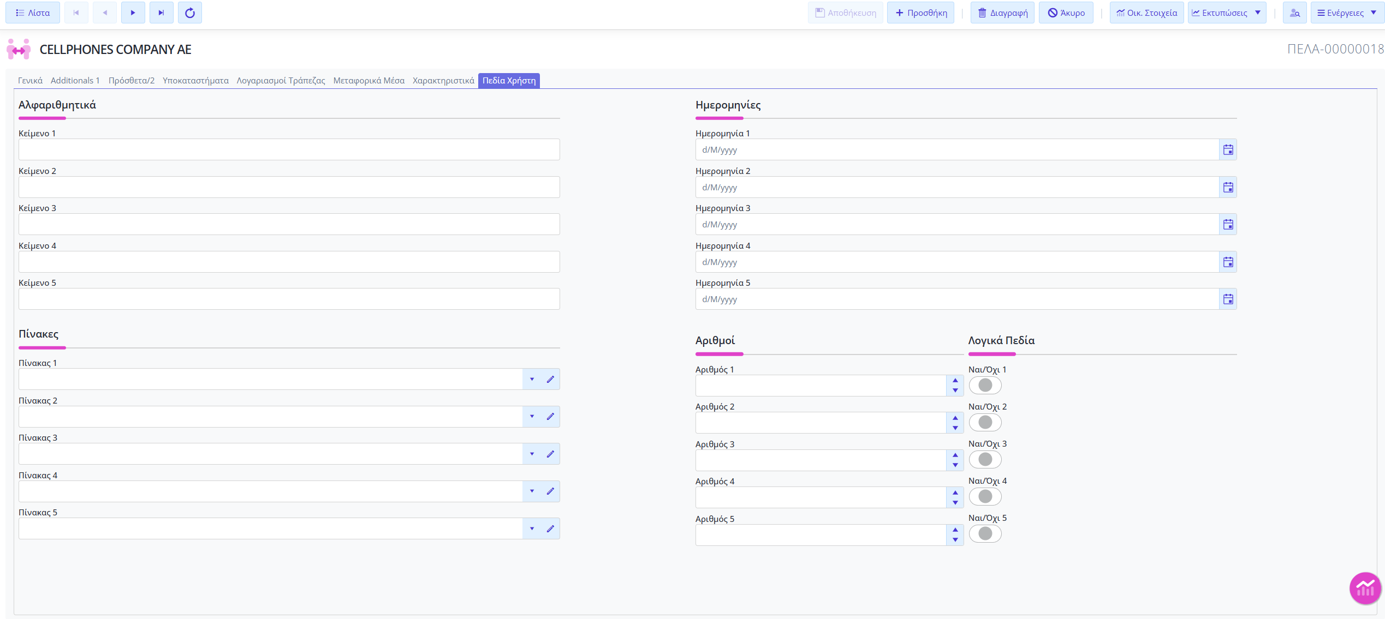Expand the Πίνακας 3 dropdown arrow
This screenshot has width=1385, height=619.
[x=532, y=454]
